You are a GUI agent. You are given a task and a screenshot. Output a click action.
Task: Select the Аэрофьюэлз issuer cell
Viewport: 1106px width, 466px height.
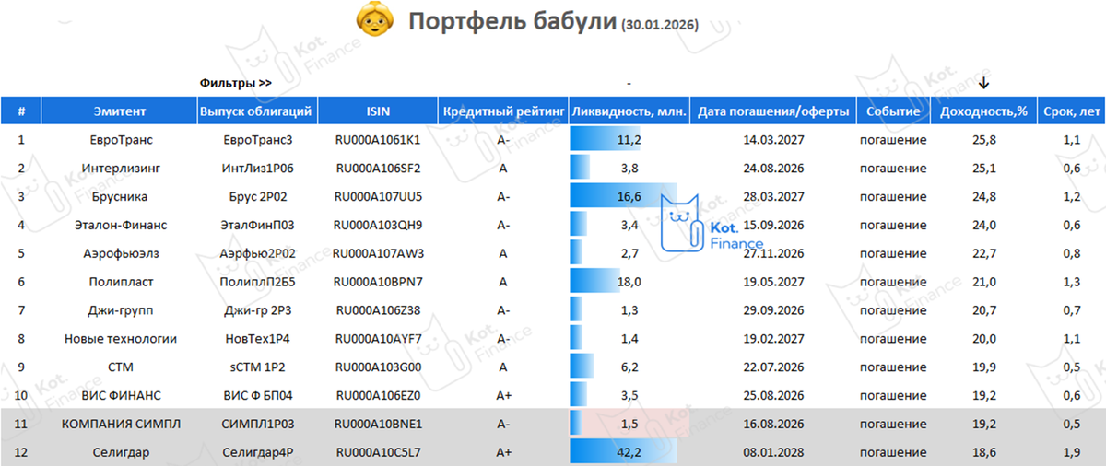coord(120,253)
